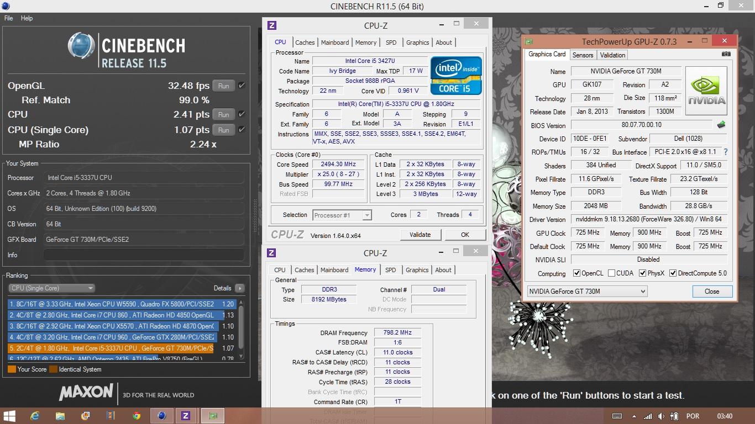Click the camera screenshot icon in GPU-Z
This screenshot has width=755, height=424.
tap(726, 54)
